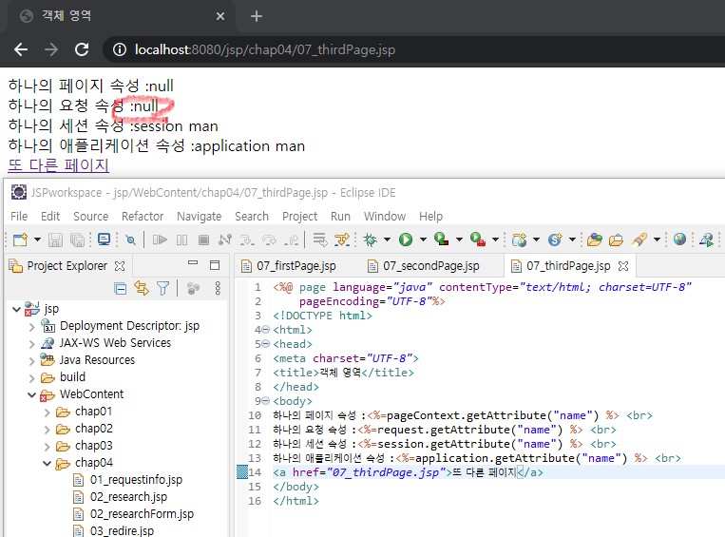Click the '또 다른 페이지' link in browser

point(58,165)
